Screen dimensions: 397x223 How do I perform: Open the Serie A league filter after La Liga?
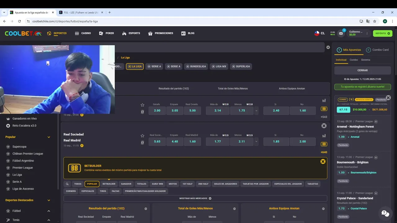click(x=154, y=66)
